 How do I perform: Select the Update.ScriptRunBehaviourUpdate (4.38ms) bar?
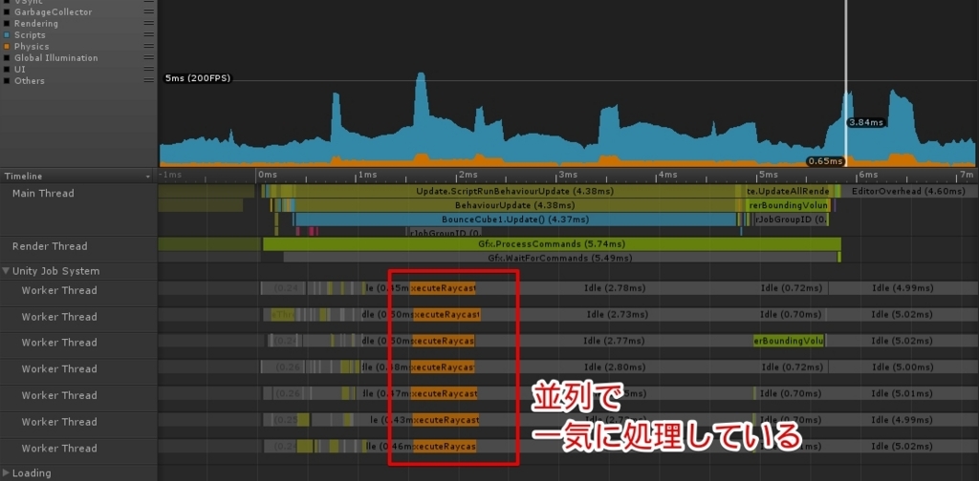[515, 191]
